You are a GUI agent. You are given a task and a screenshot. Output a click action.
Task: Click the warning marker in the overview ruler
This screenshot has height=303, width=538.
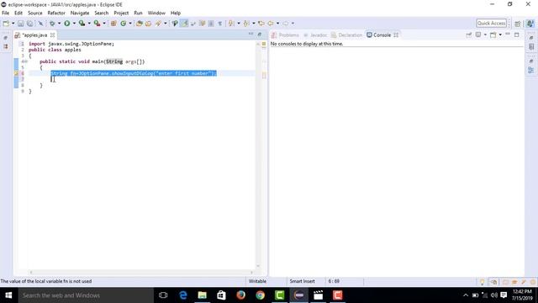click(x=264, y=75)
